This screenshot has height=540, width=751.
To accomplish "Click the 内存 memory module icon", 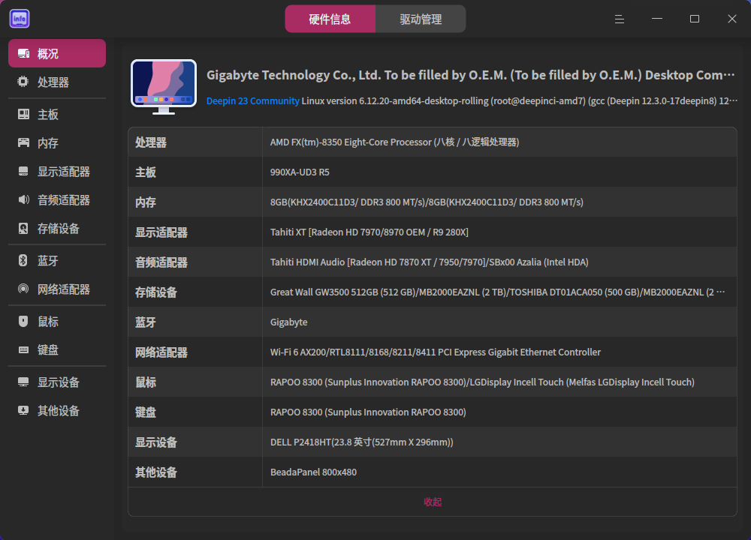I will click(x=23, y=142).
